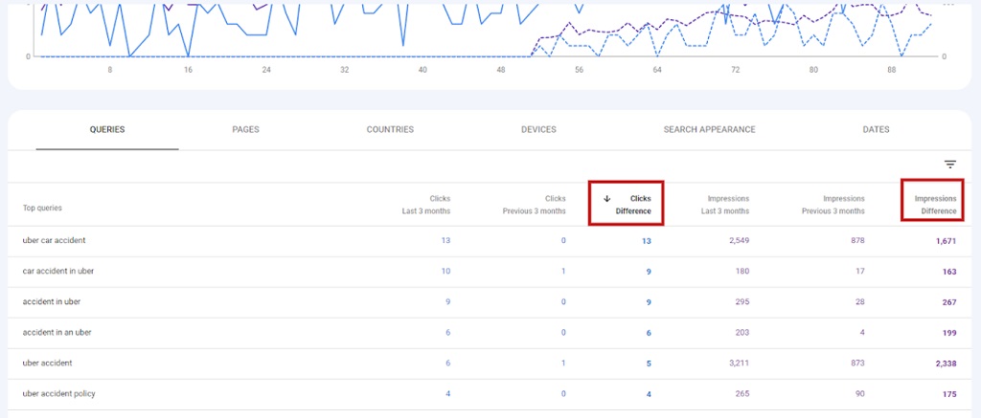This screenshot has height=418, width=981.
Task: Open the 'car accident in uber' query
Action: (x=58, y=271)
